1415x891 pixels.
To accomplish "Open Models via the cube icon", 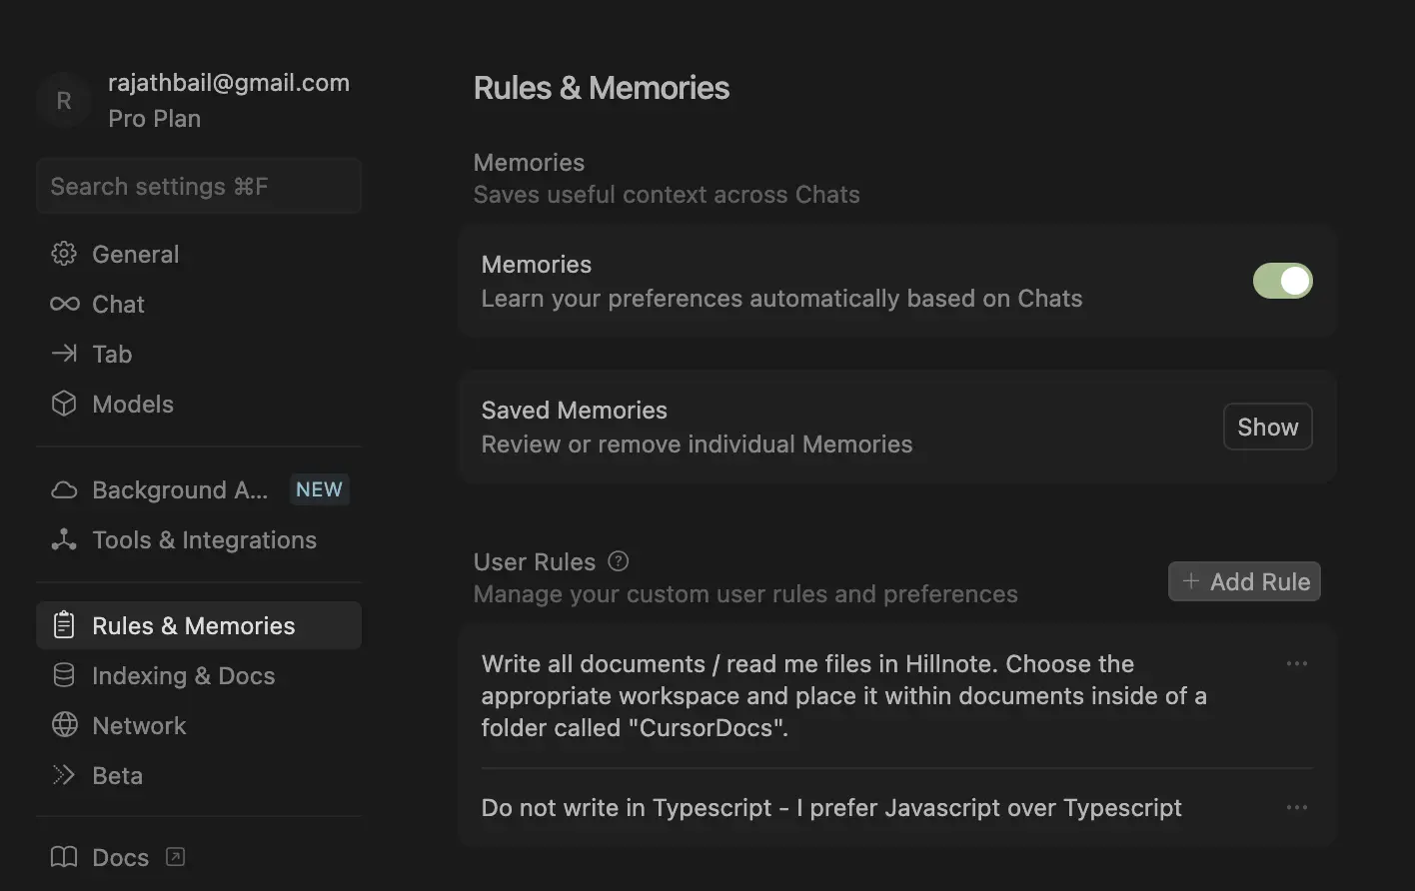I will [x=64, y=404].
